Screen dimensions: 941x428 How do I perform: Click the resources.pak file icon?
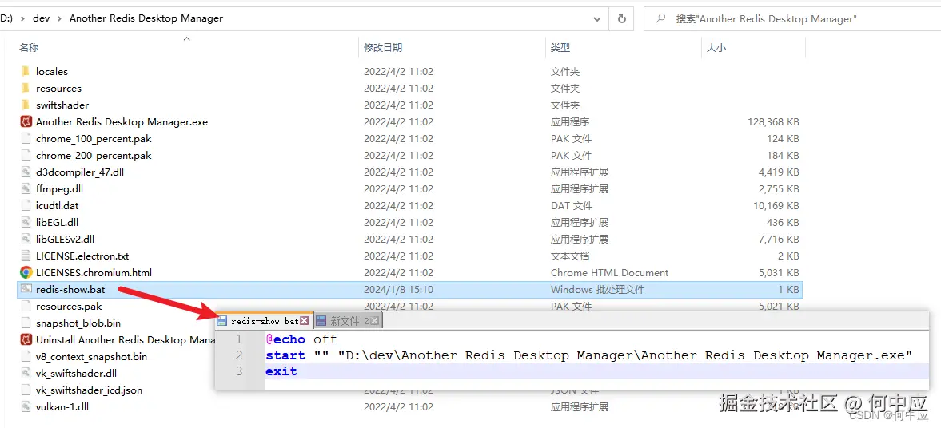click(x=26, y=307)
